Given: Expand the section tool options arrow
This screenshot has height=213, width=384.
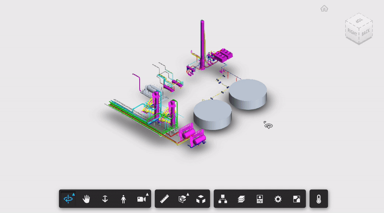Looking at the screenshot, I should click(x=188, y=194).
